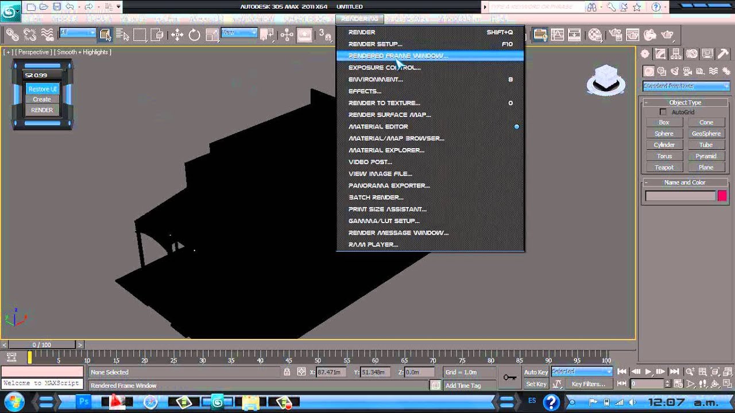The height and width of the screenshot is (413, 735).
Task: Toggle the Set Key button
Action: (x=536, y=384)
